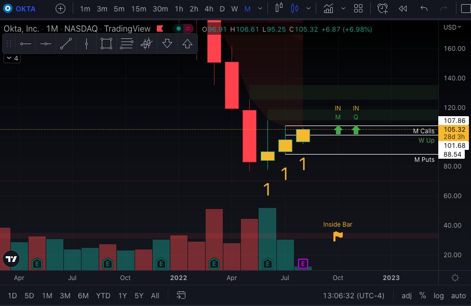471x306 pixels.
Task: Collapse the indicator legend showing 4
Action: tap(12, 58)
